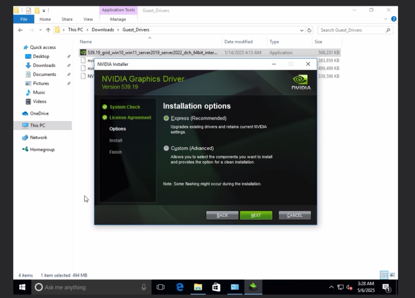Viewport: 415px width, 298px height.
Task: Open the Manage tab under Application Tools
Action: [118, 19]
